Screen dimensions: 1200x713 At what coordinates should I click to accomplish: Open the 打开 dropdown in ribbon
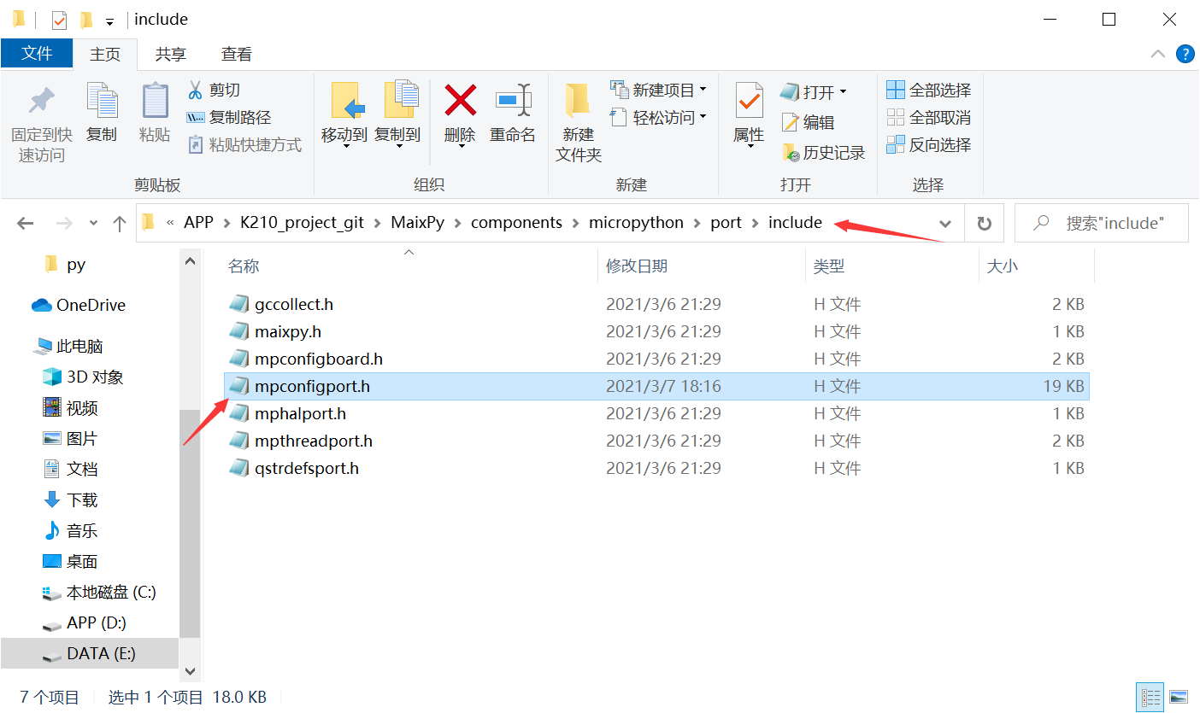(814, 91)
